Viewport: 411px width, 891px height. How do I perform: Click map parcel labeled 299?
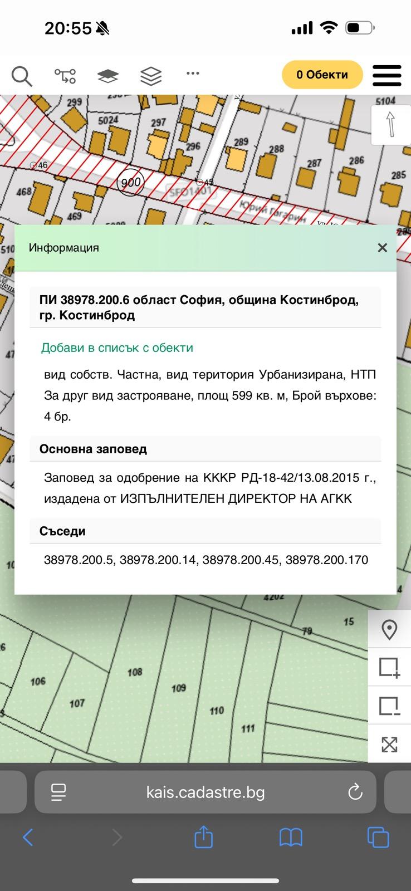(x=74, y=102)
